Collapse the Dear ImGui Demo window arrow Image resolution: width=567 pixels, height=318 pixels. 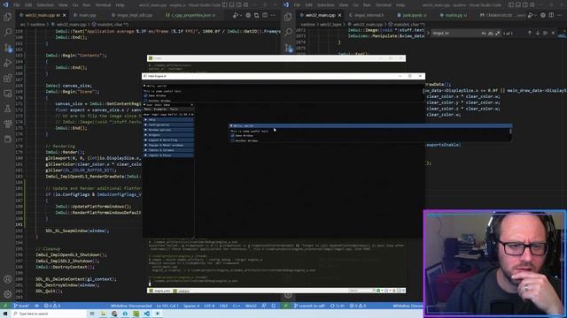click(x=144, y=105)
